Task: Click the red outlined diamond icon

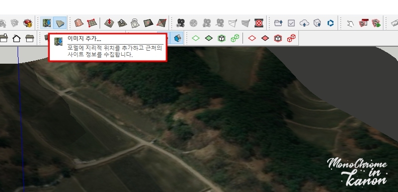Action: click(252, 38)
